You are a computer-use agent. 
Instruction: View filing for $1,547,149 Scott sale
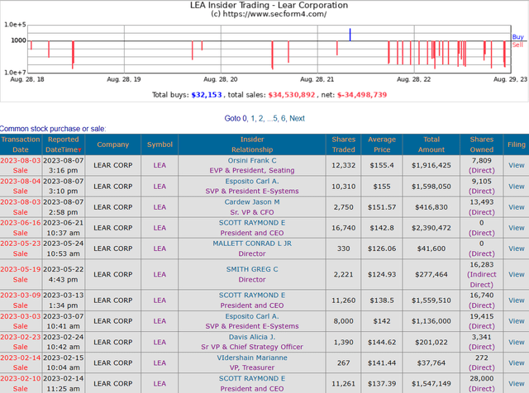(x=516, y=384)
